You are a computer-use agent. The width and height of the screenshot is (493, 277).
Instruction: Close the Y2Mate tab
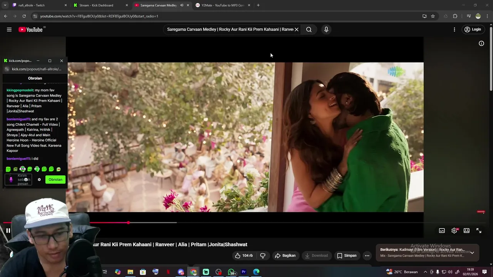(249, 5)
